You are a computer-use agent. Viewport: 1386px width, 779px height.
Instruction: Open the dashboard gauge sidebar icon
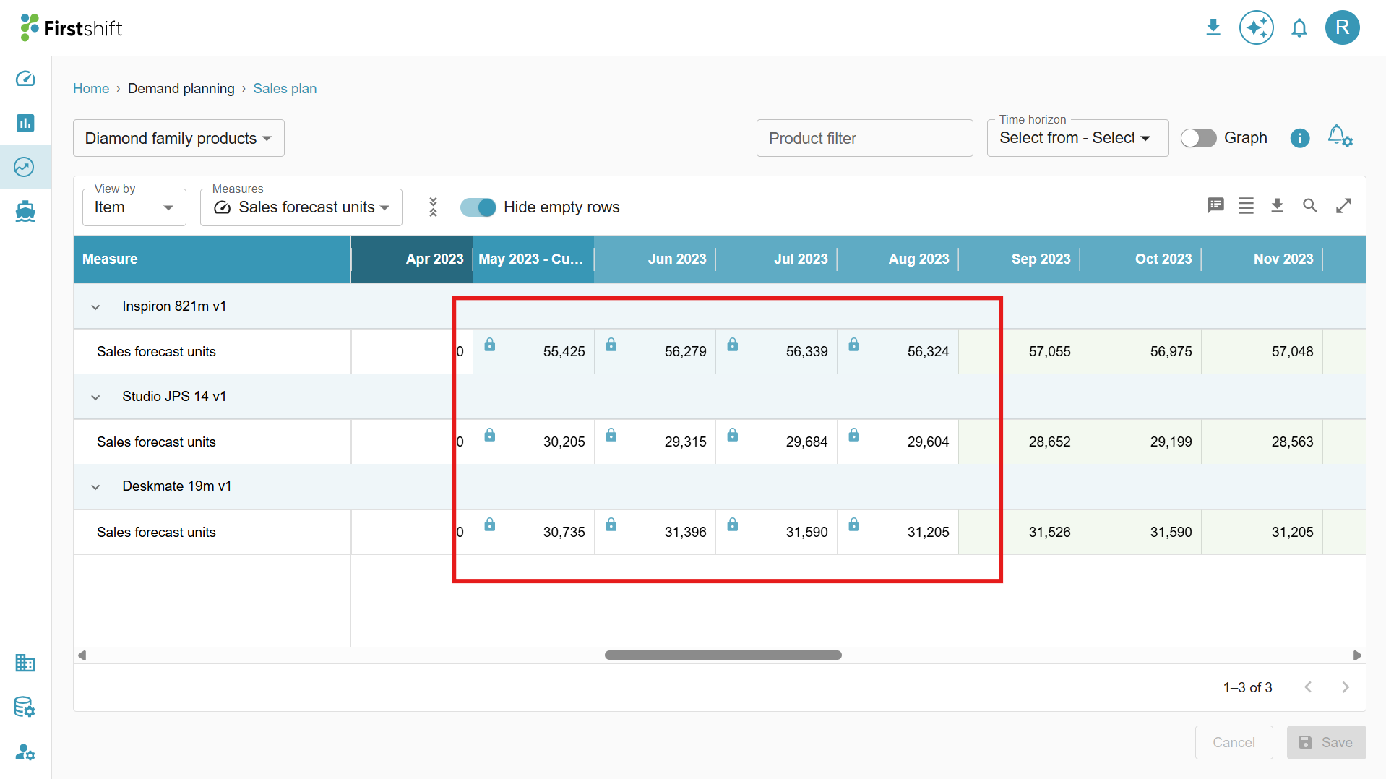(25, 78)
